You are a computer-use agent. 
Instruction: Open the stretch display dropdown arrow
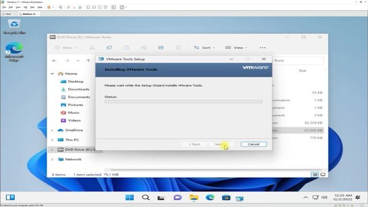[126, 7]
